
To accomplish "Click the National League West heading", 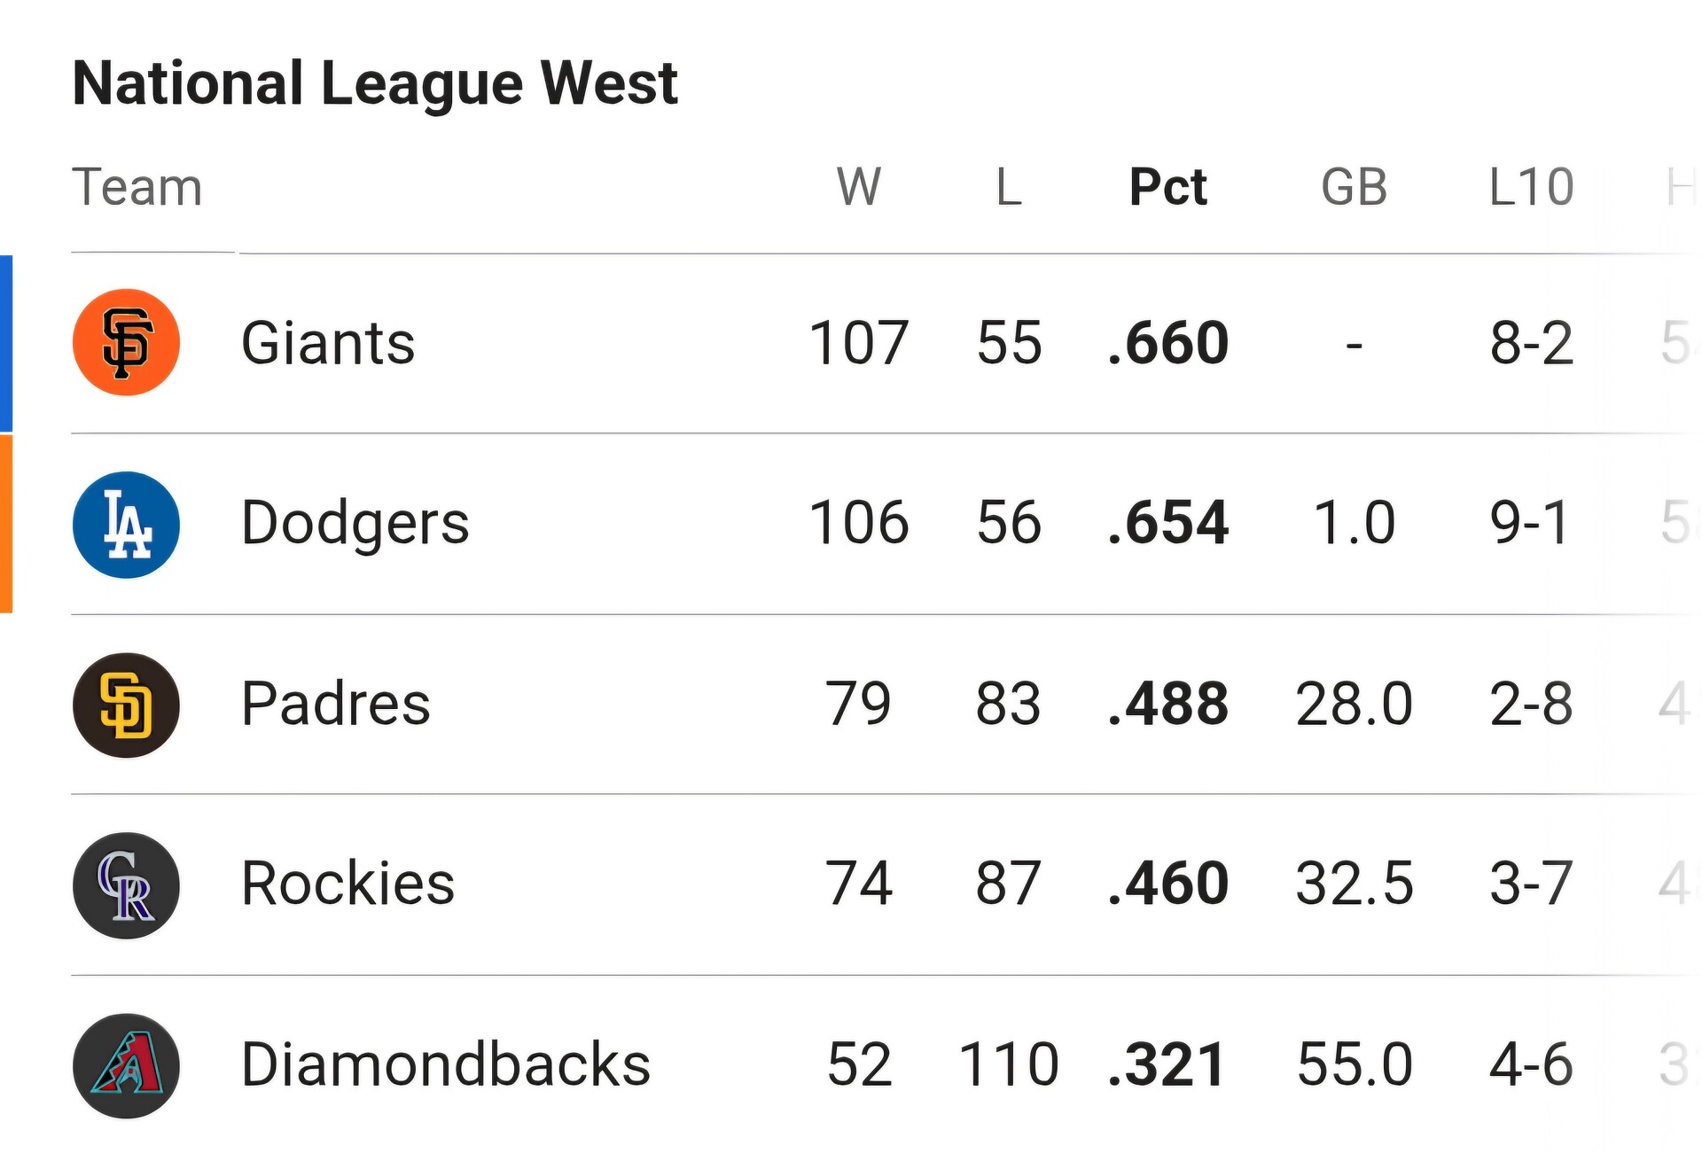I will click(x=375, y=83).
